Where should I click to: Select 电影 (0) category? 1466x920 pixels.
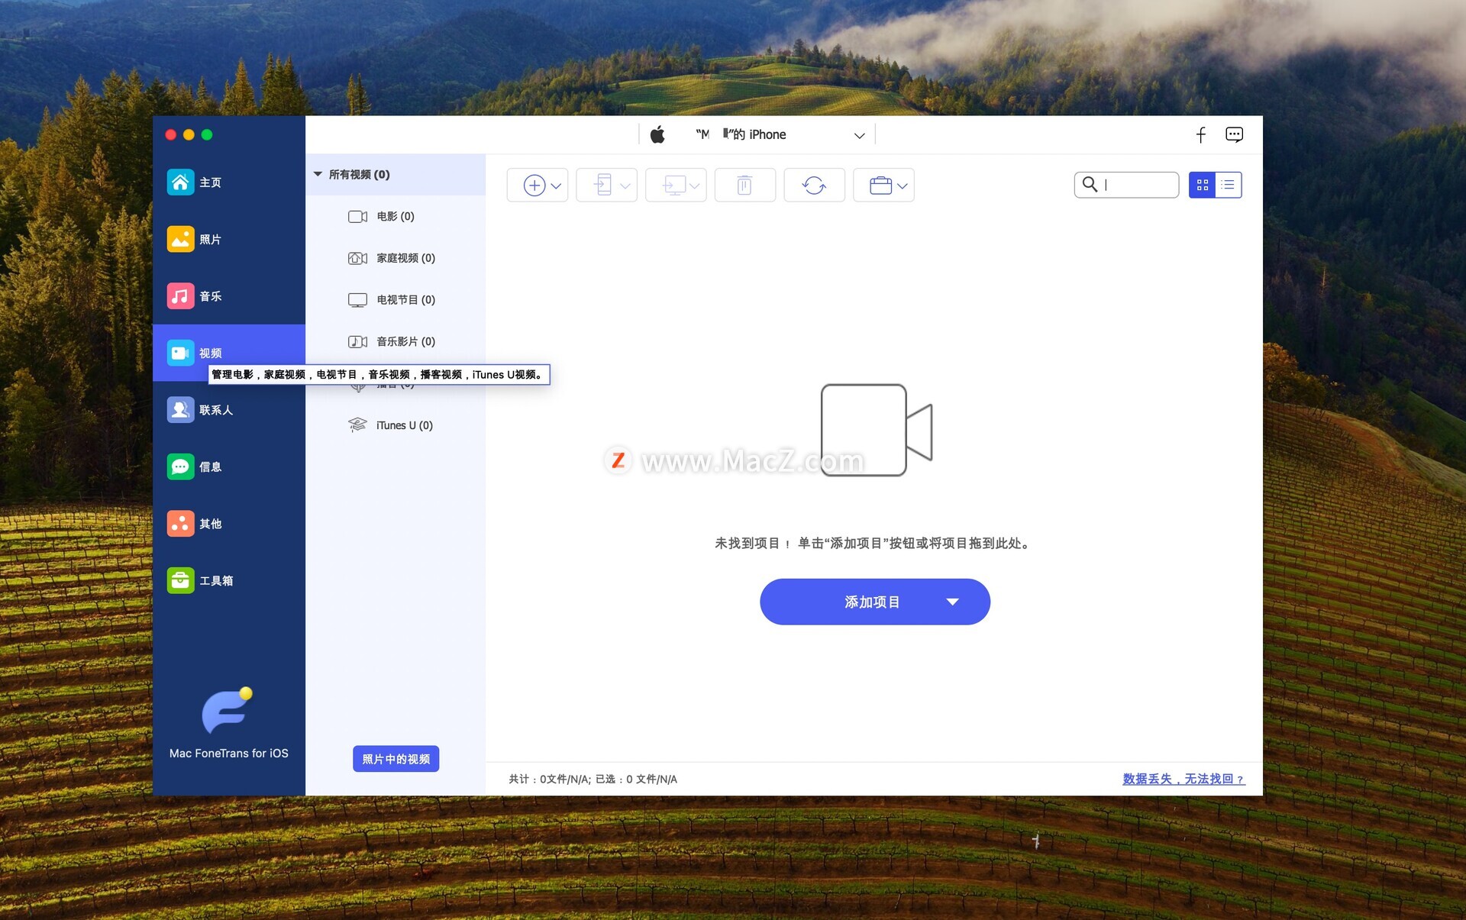click(x=396, y=216)
